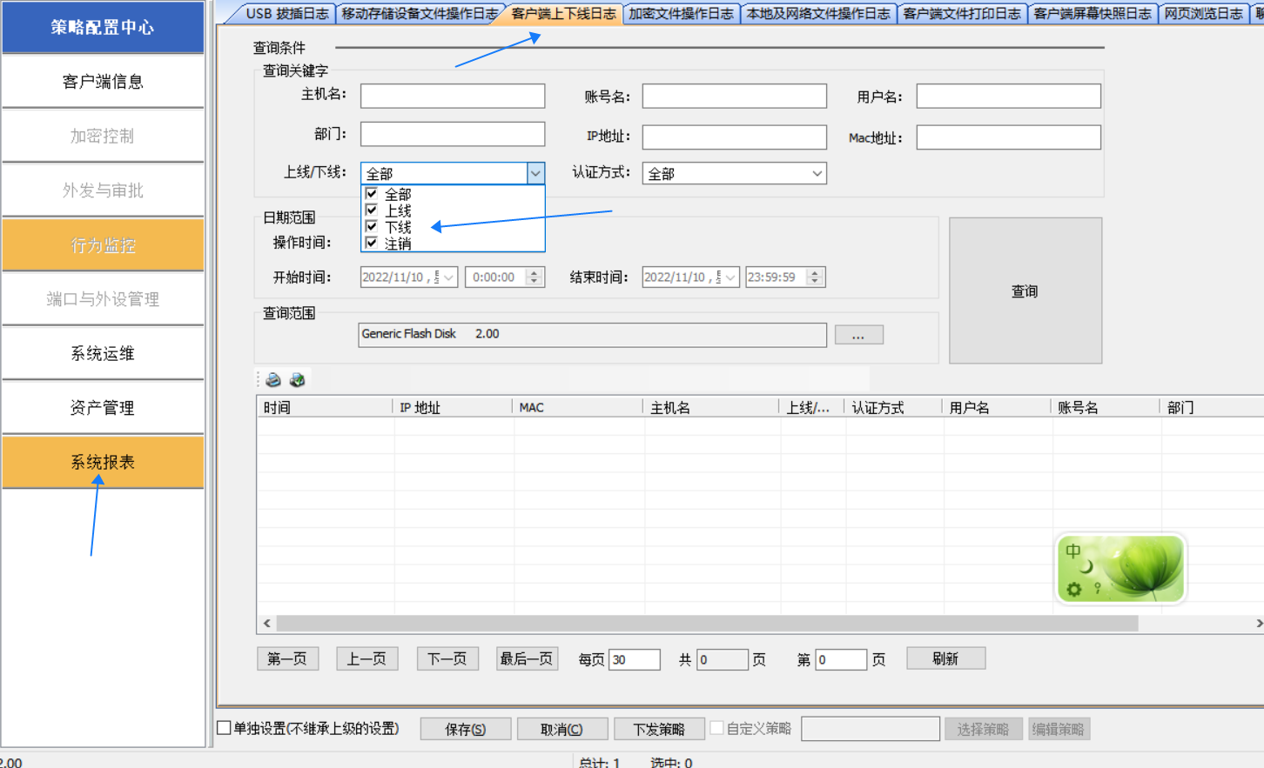
Task: Click the printer icon above the results table
Action: click(273, 380)
